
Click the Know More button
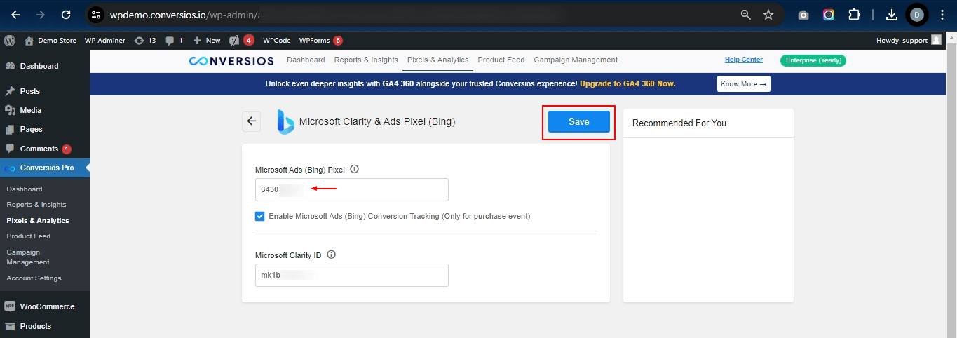coord(744,84)
